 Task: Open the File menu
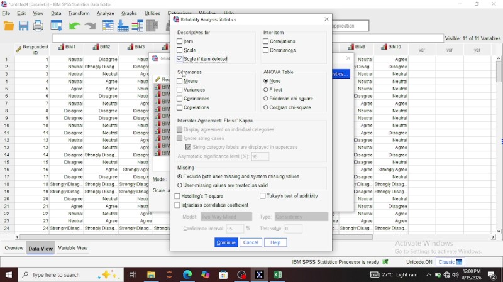(6, 13)
